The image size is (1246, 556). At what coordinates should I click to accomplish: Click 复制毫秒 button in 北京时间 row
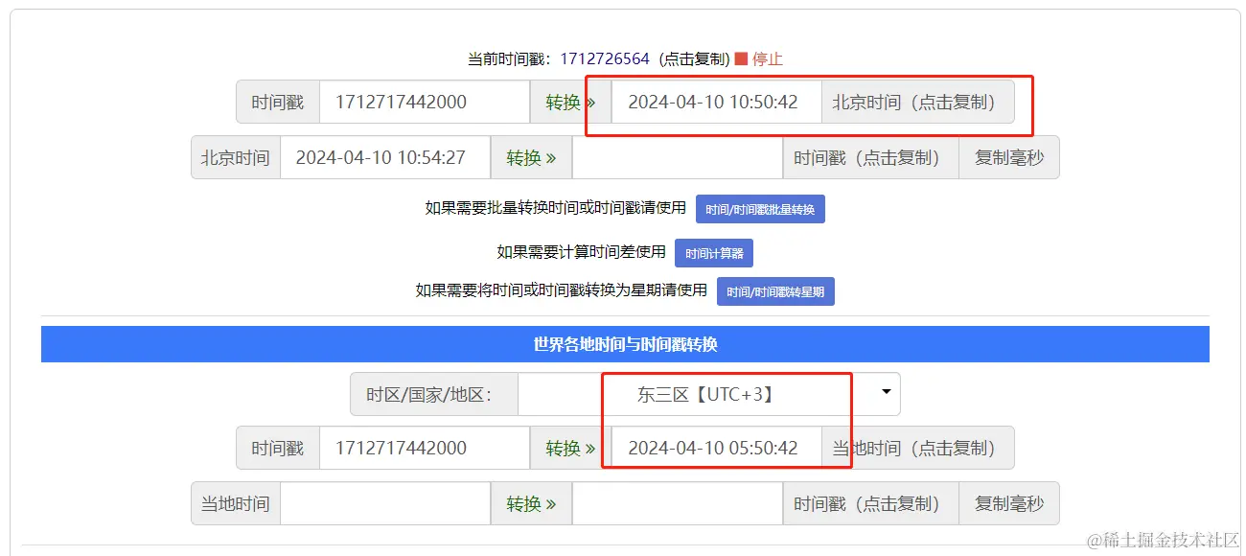tap(1009, 157)
